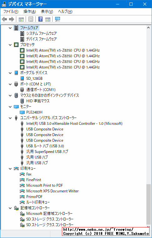The height and width of the screenshot is (238, 152).
Task: Click the システム ファームウェア chip icon
Action: (22, 33)
